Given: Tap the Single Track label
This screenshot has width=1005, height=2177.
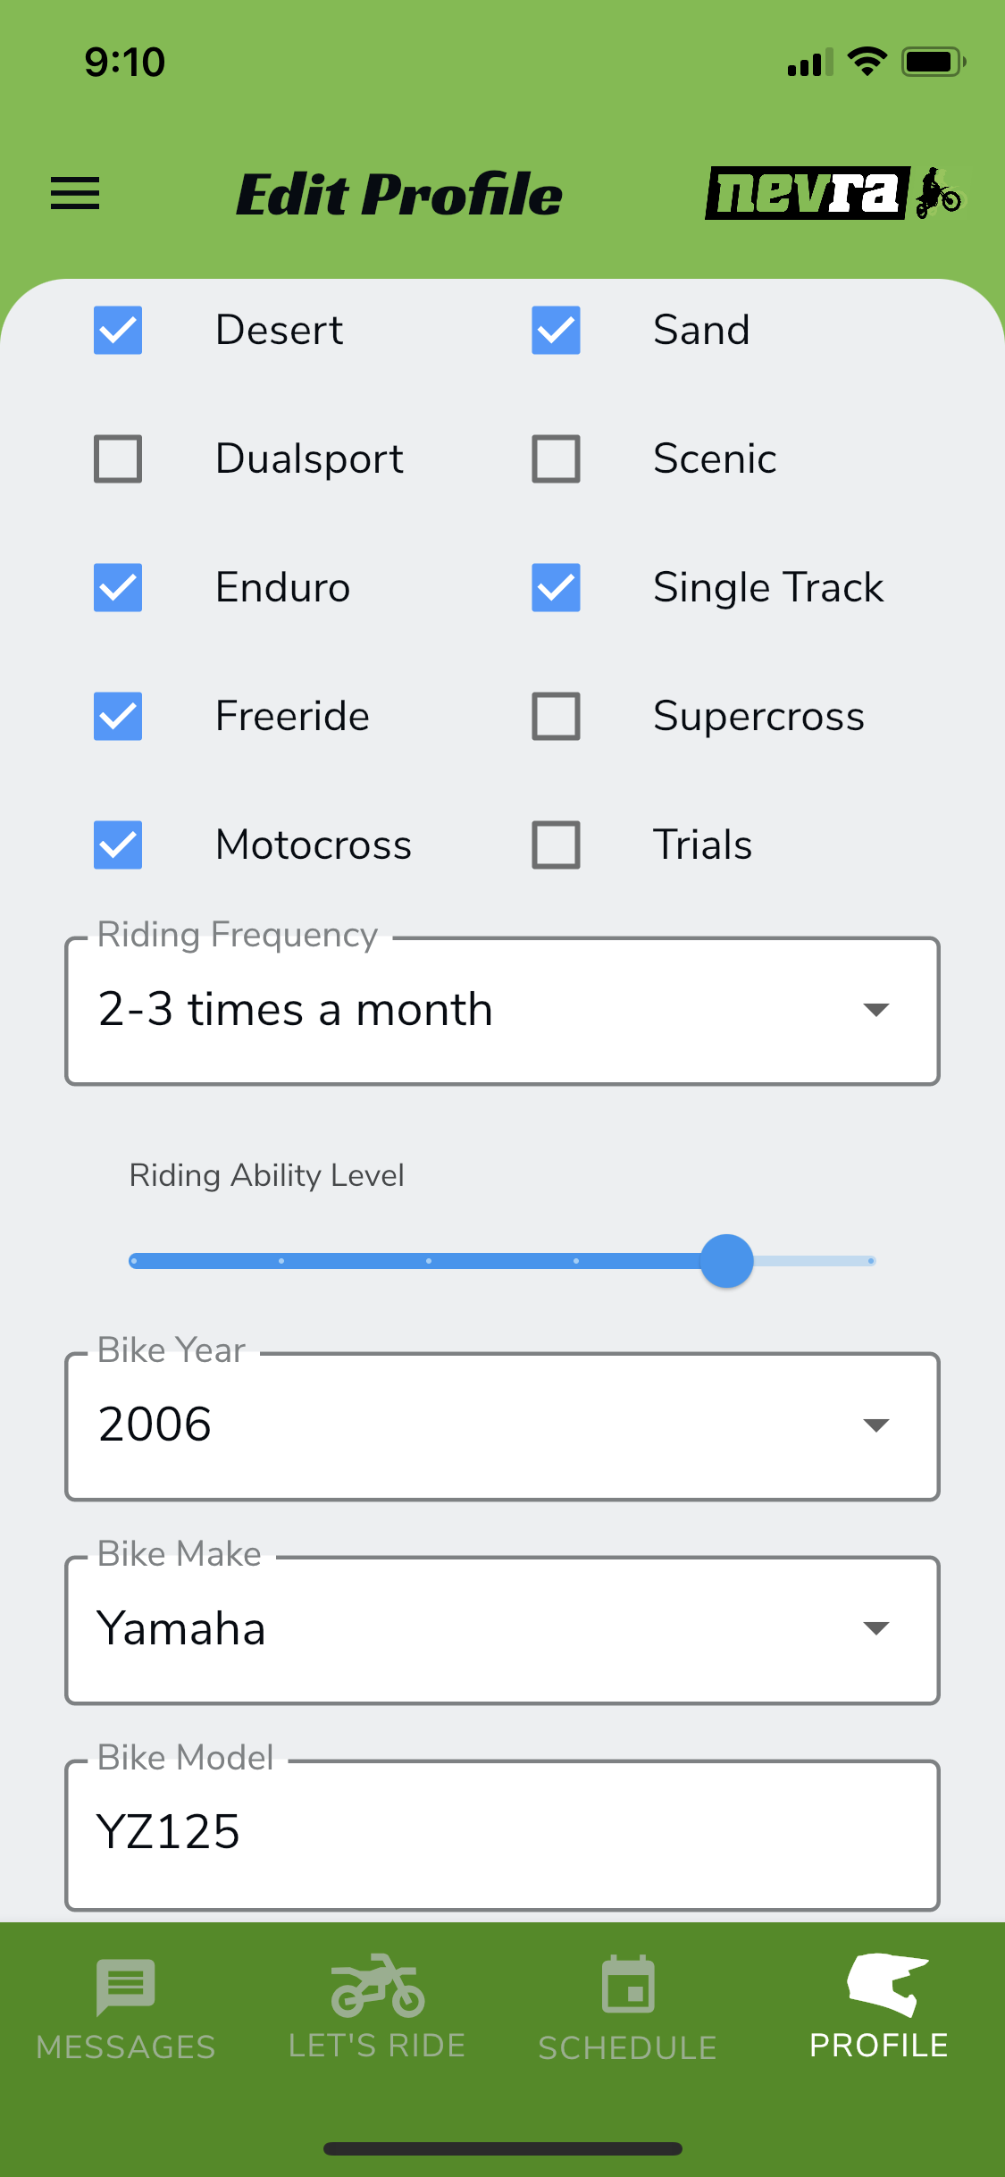Looking at the screenshot, I should click(x=768, y=588).
